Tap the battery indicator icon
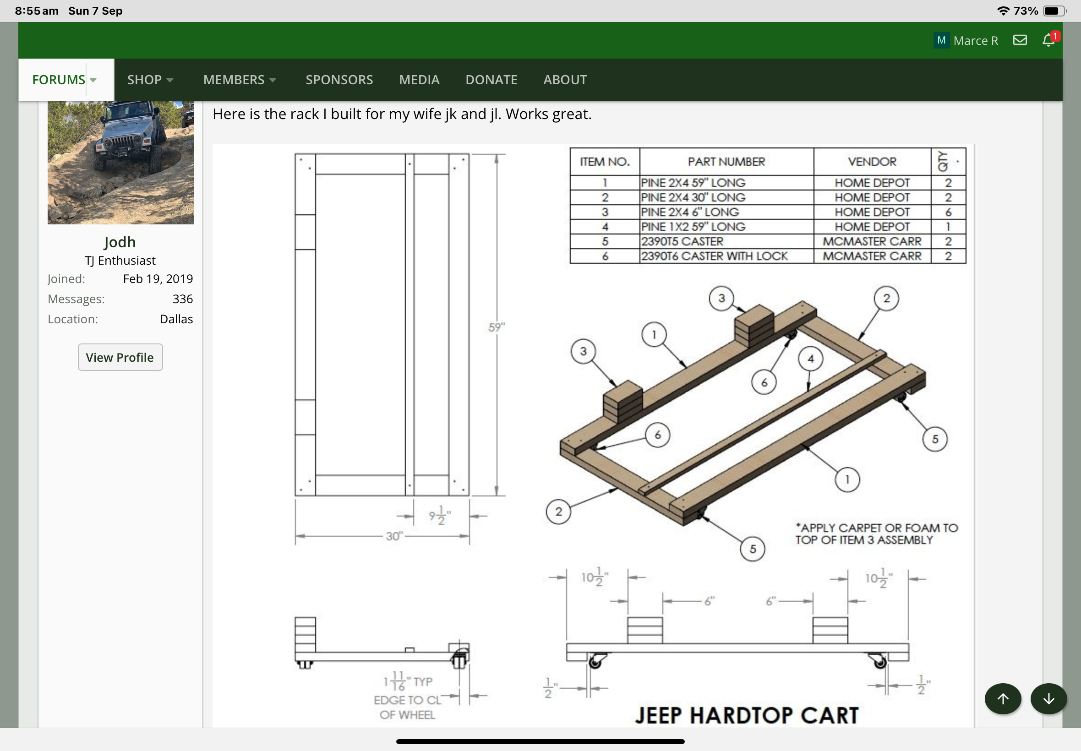 [1053, 11]
